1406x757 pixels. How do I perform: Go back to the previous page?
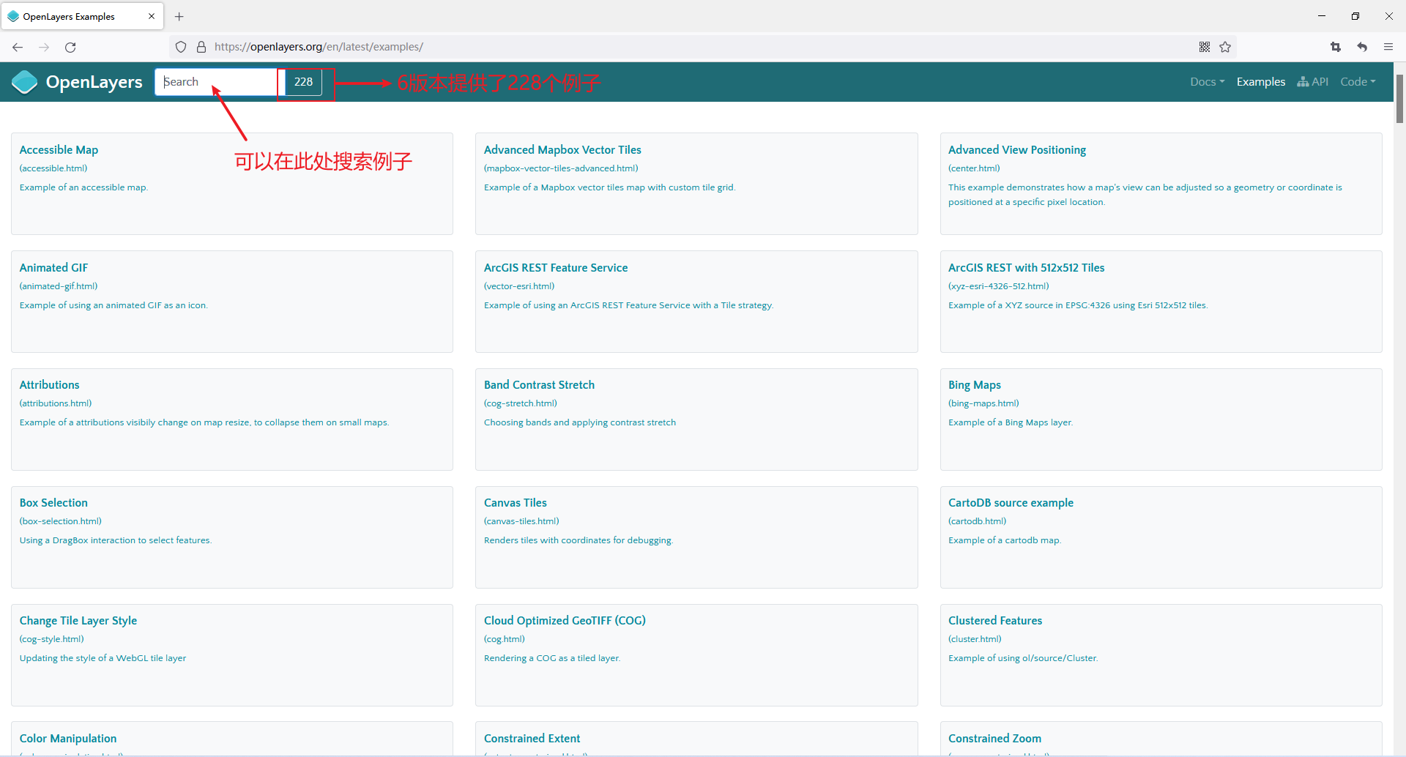[x=18, y=47]
